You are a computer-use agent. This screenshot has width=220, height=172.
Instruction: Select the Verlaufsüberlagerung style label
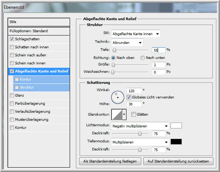[x=33, y=112]
